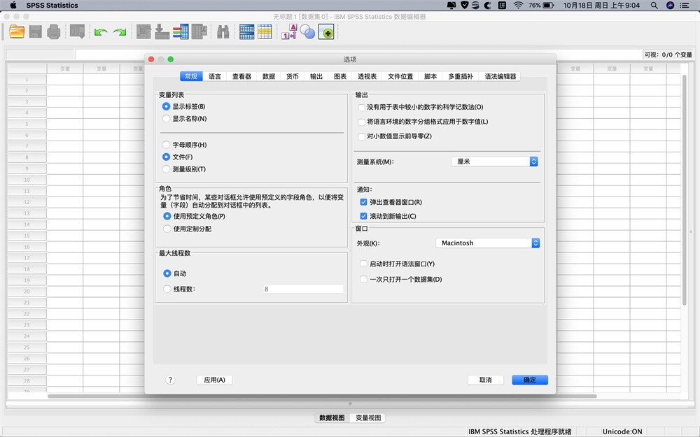Click the Value Labels A-1 icon
This screenshot has height=437, width=700.
click(x=289, y=31)
